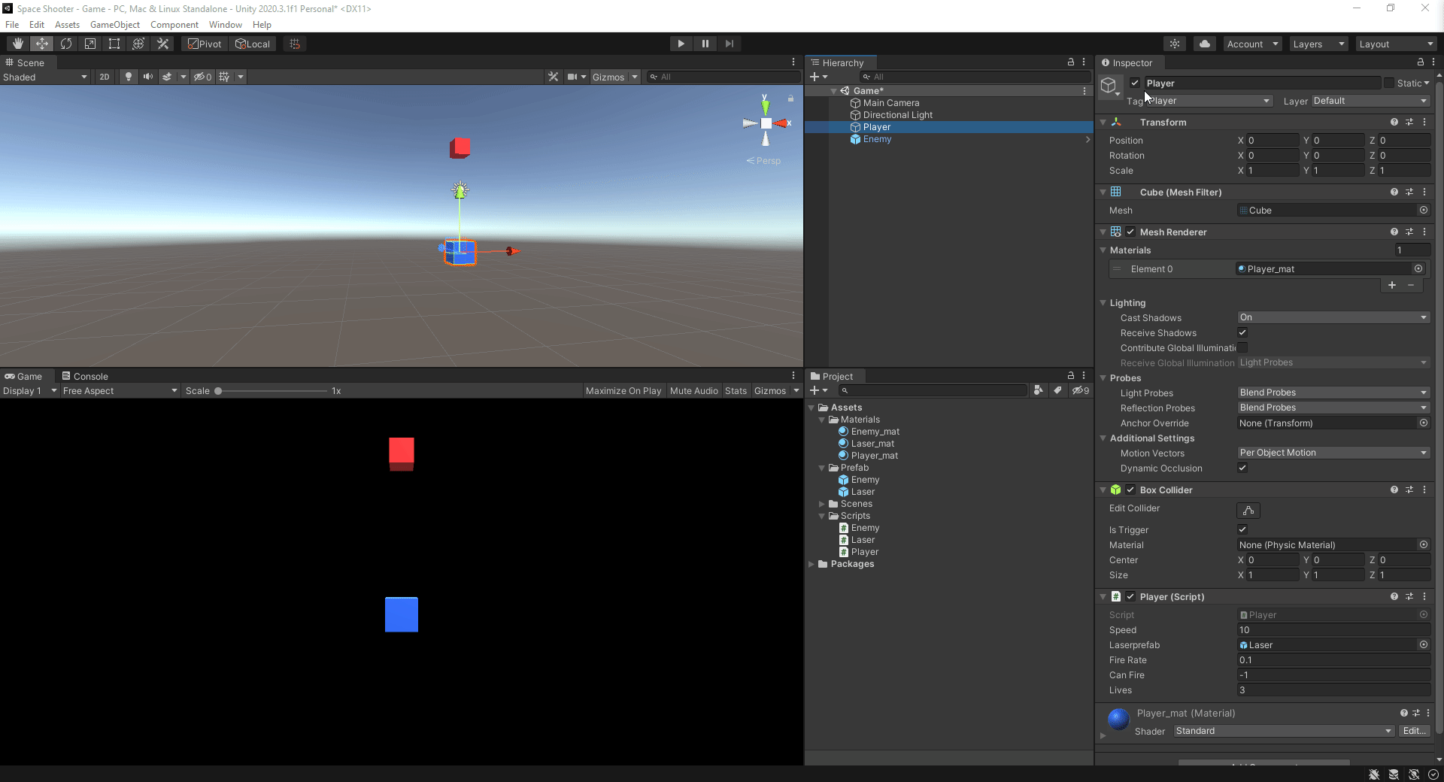Viewport: 1444px width, 782px height.
Task: Toggle Player active checkbox
Action: tap(1135, 83)
